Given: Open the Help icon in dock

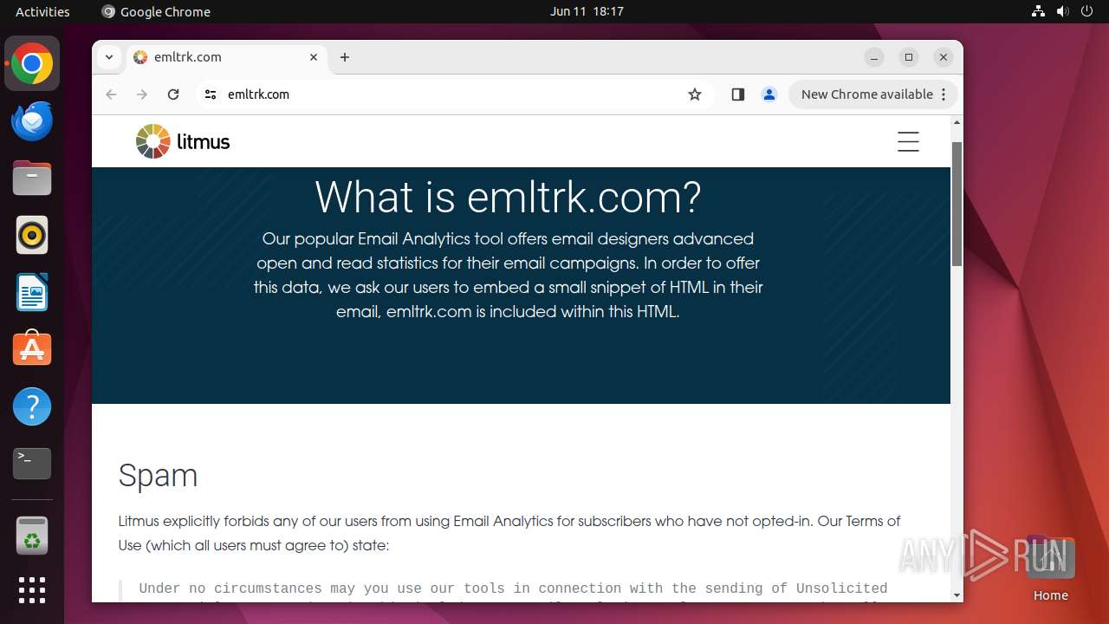Looking at the screenshot, I should click(x=32, y=406).
